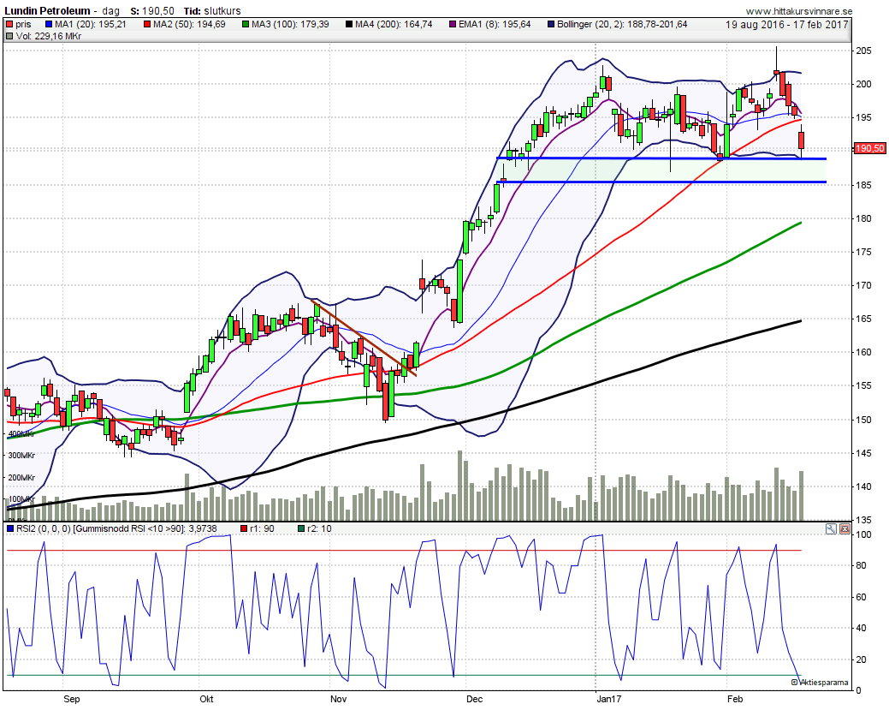
Task: Click the 135 price axis value
Action: pyautogui.click(x=863, y=520)
